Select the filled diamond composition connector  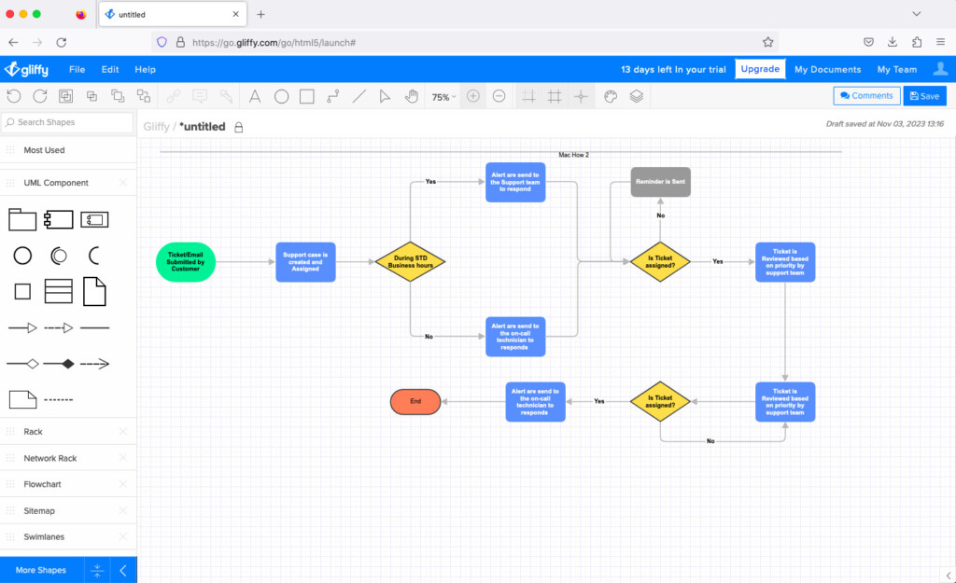59,364
